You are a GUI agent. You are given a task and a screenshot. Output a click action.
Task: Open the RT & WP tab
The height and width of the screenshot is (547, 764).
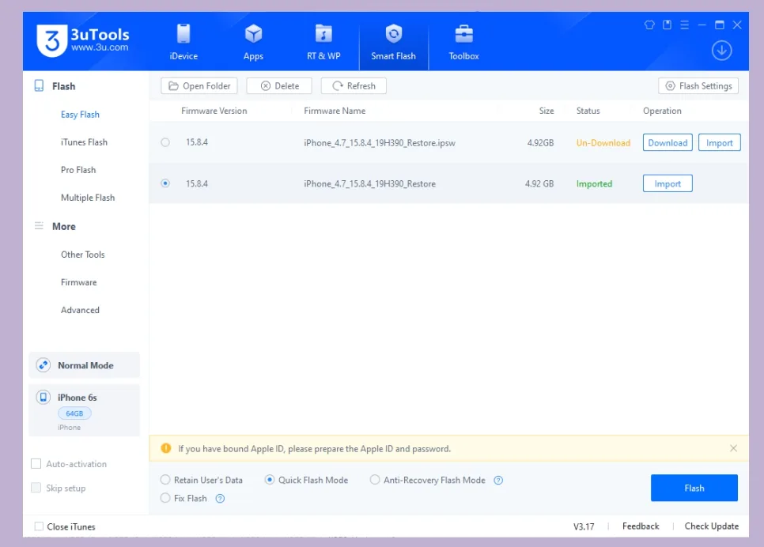point(323,43)
